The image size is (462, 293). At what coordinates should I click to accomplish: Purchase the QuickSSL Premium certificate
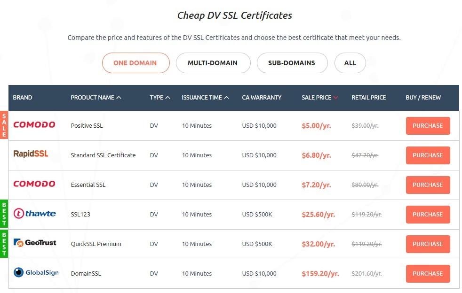(427, 244)
